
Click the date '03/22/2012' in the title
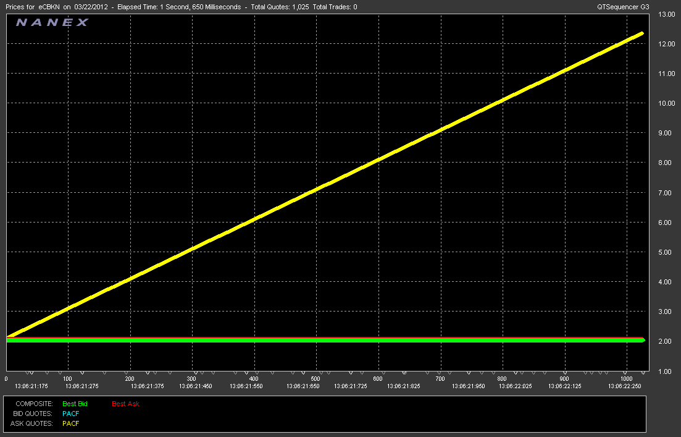pyautogui.click(x=91, y=7)
